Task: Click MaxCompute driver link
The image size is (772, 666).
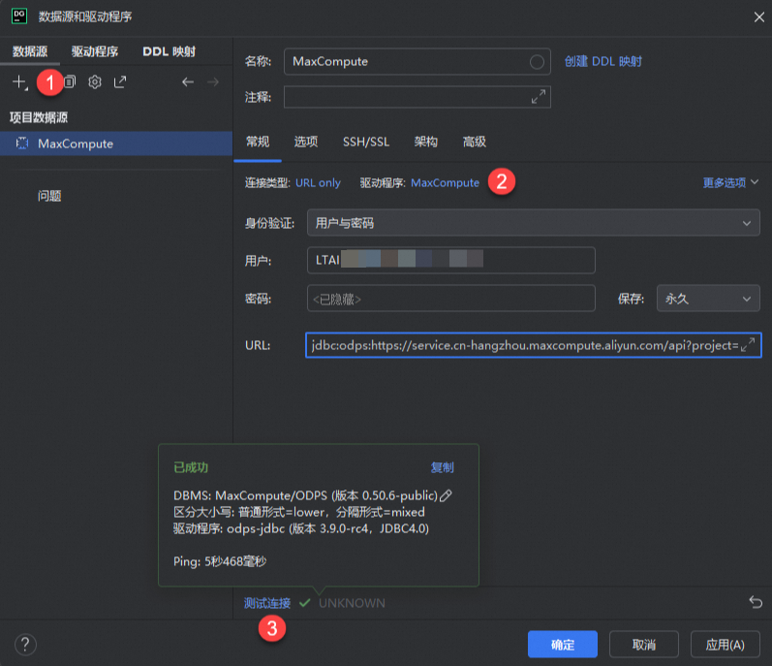Action: pos(445,183)
